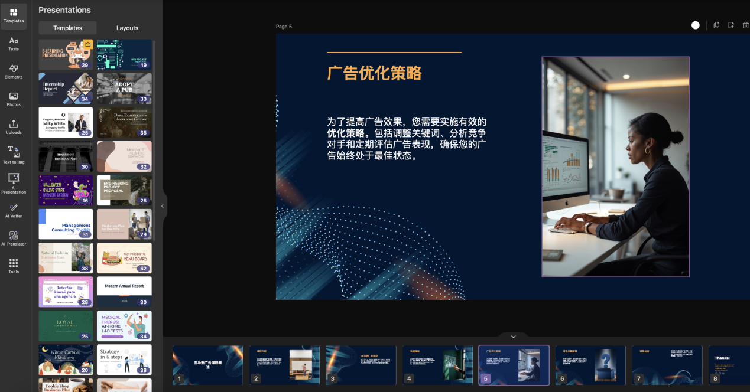The height and width of the screenshot is (392, 750).
Task: Choose the Natural Fashion Business Plan template
Action: [x=66, y=257]
